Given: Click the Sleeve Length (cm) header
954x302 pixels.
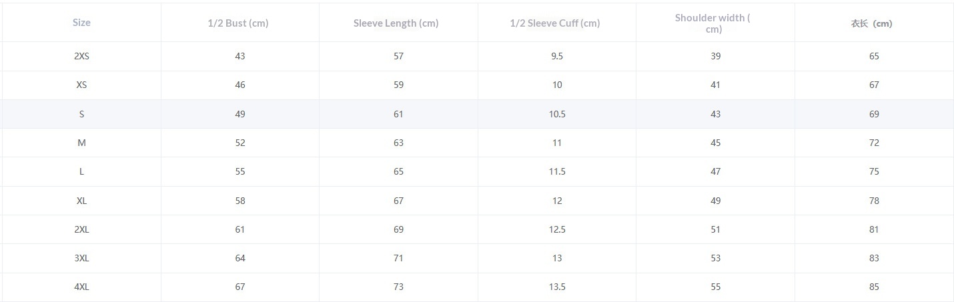Looking at the screenshot, I should pyautogui.click(x=396, y=23).
